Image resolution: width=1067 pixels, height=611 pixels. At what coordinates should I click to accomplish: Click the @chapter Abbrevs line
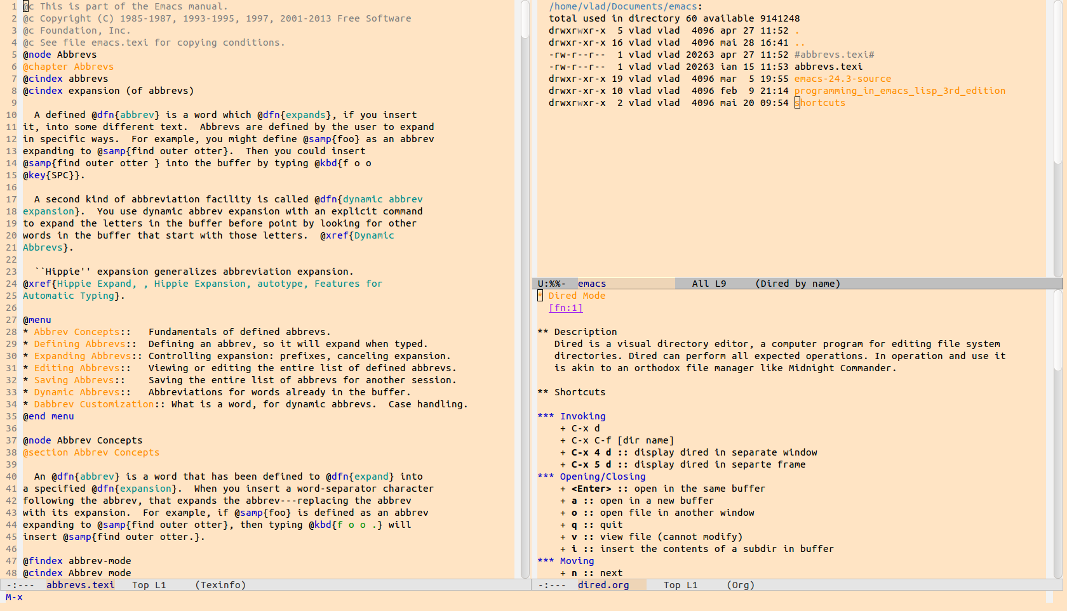69,67
